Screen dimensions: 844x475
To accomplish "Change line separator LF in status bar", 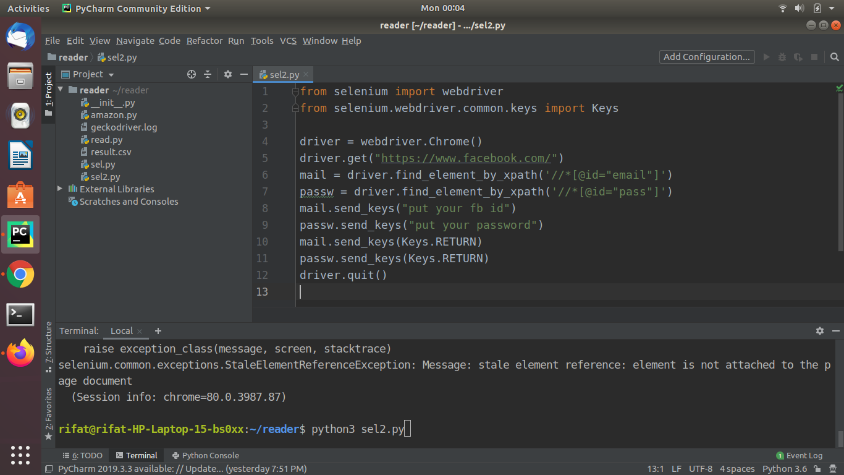I will pyautogui.click(x=677, y=469).
